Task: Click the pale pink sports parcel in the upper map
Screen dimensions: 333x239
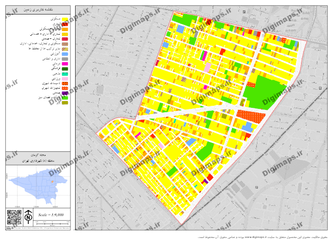Action: (x=208, y=67)
